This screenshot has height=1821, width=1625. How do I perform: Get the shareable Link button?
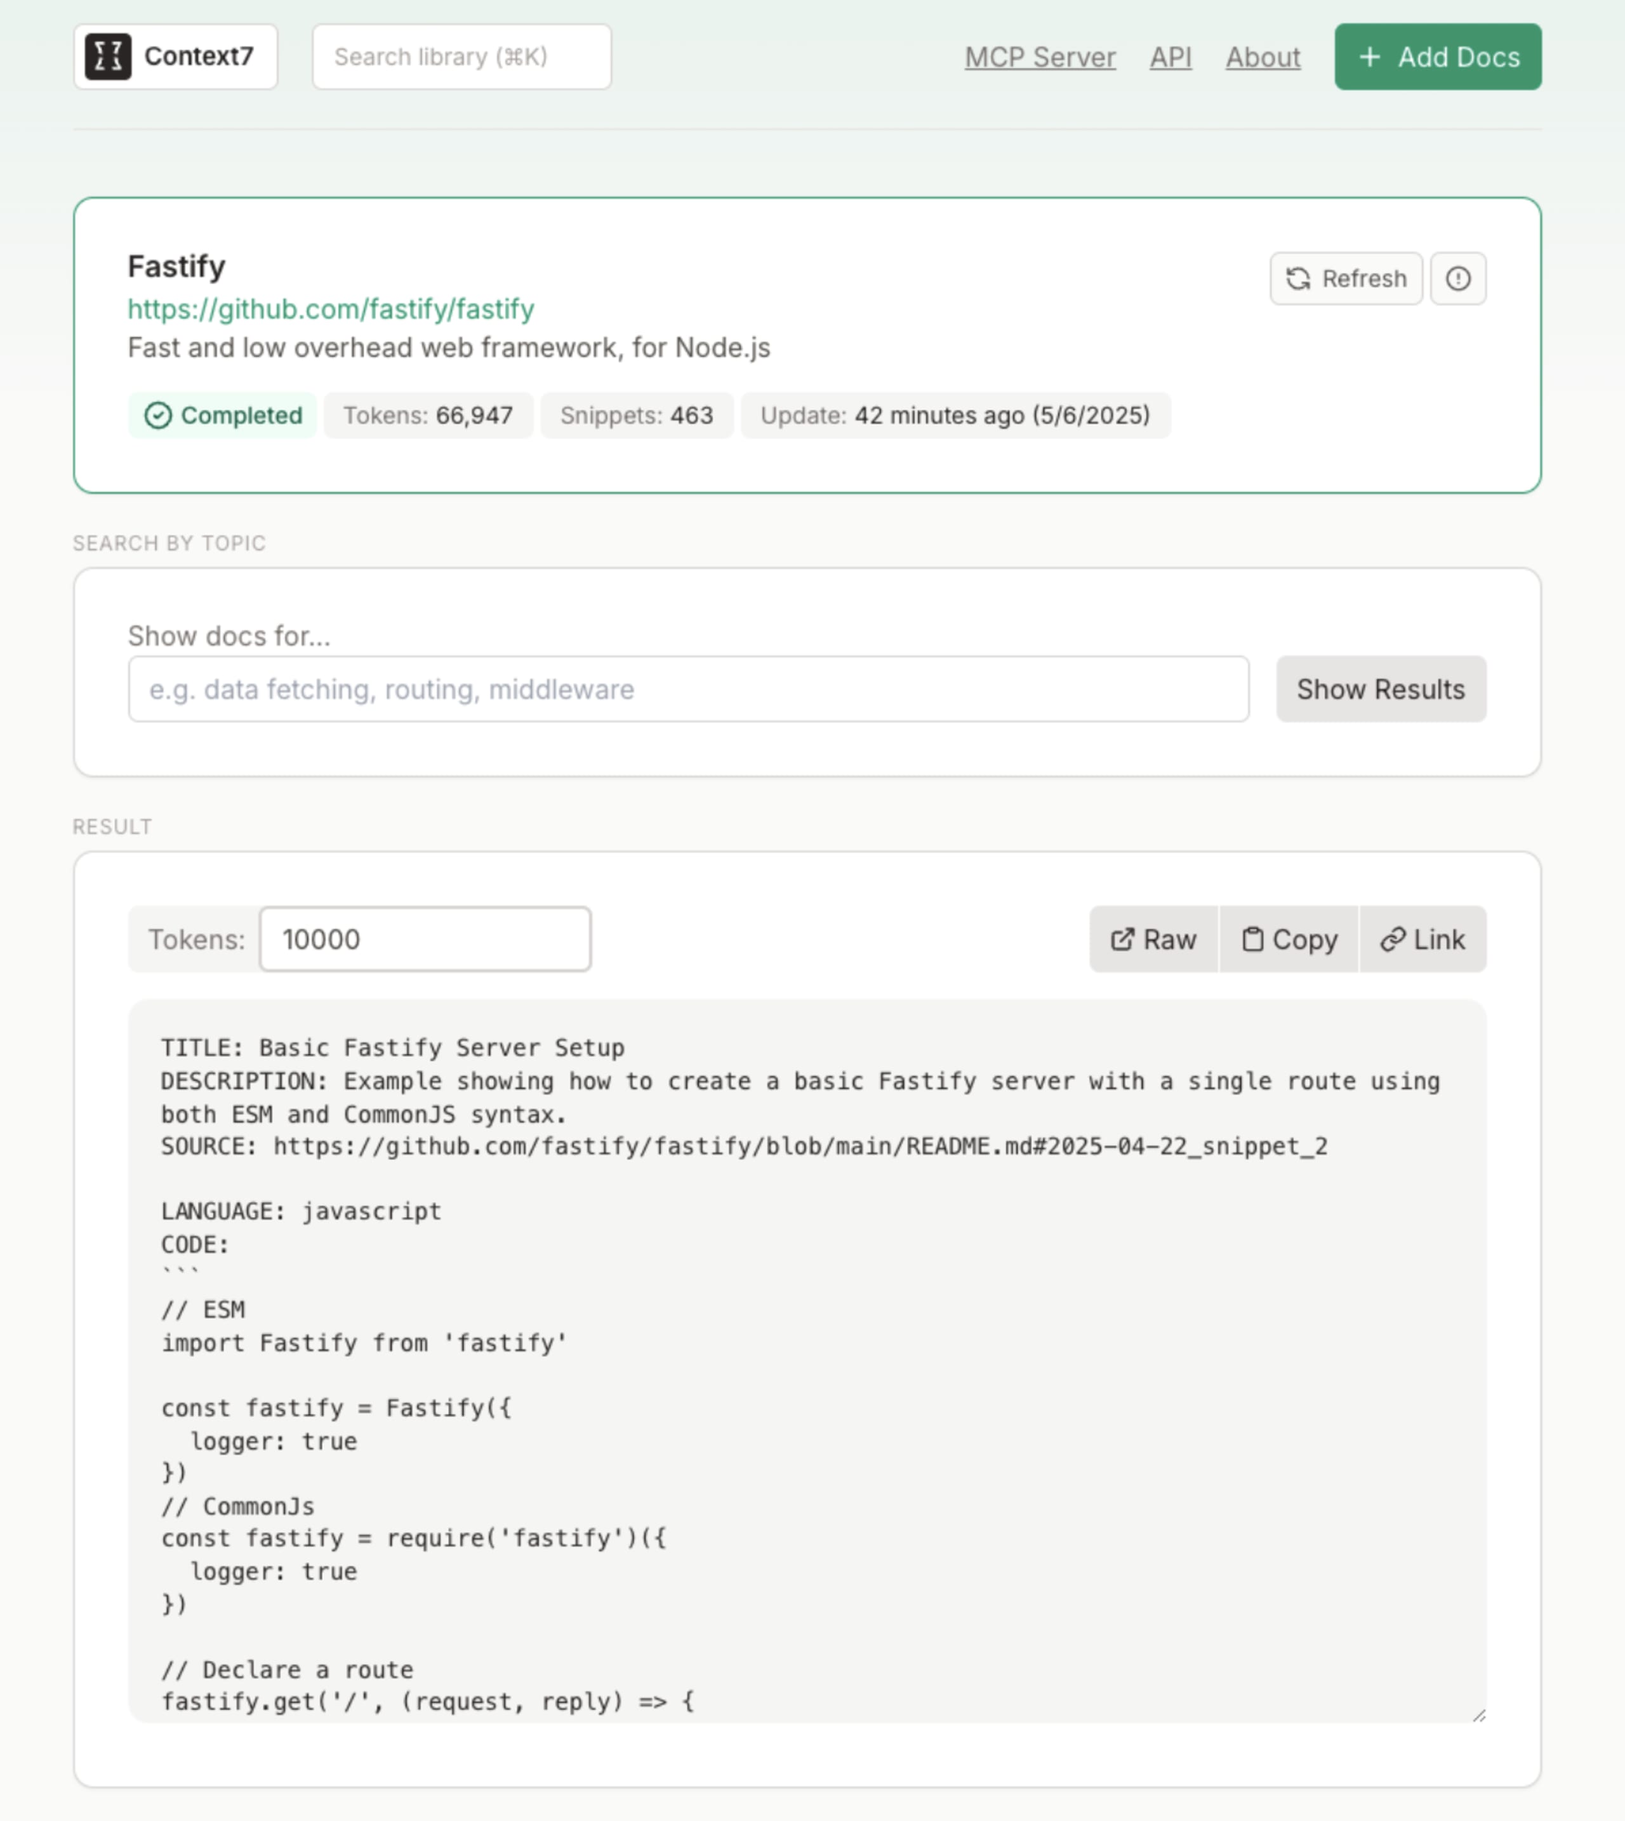coord(1423,939)
